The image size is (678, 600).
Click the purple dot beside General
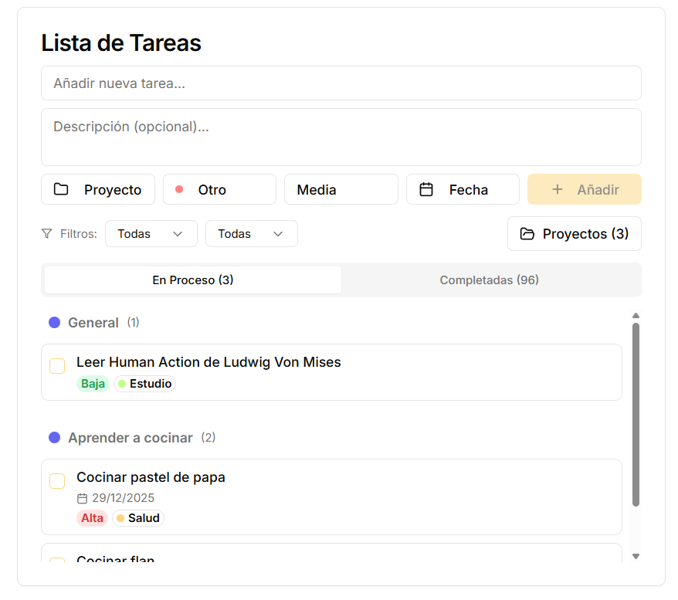click(54, 322)
